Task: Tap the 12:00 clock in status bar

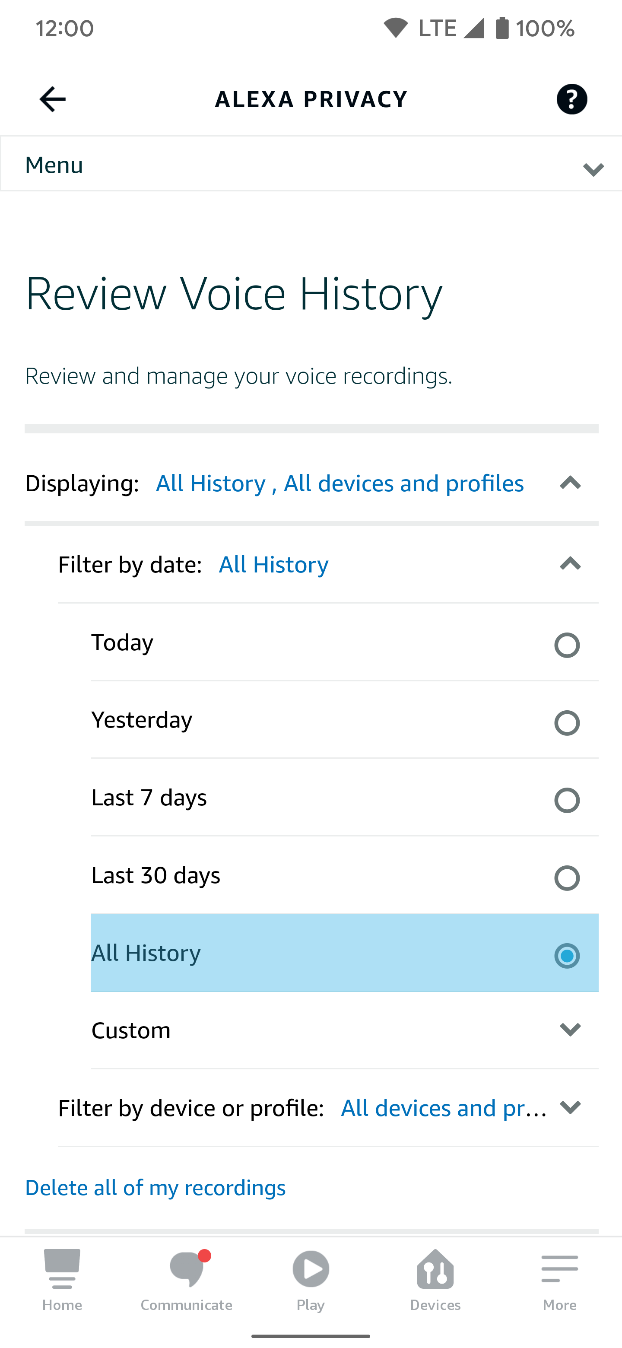Action: point(65,28)
